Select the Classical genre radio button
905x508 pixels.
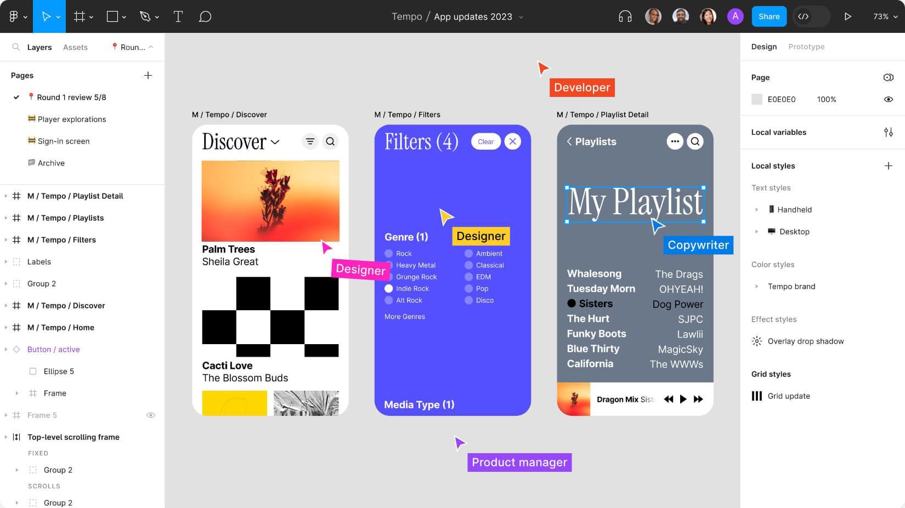coord(469,265)
